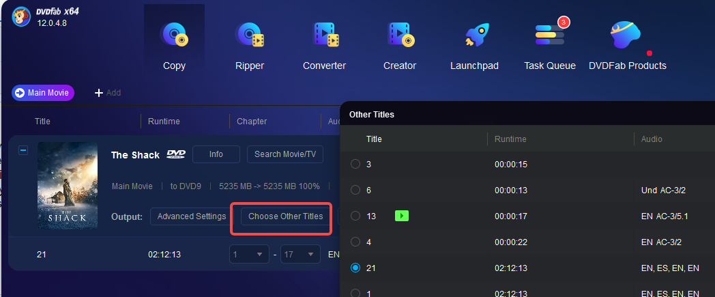Select title 3 radio button

pos(355,165)
